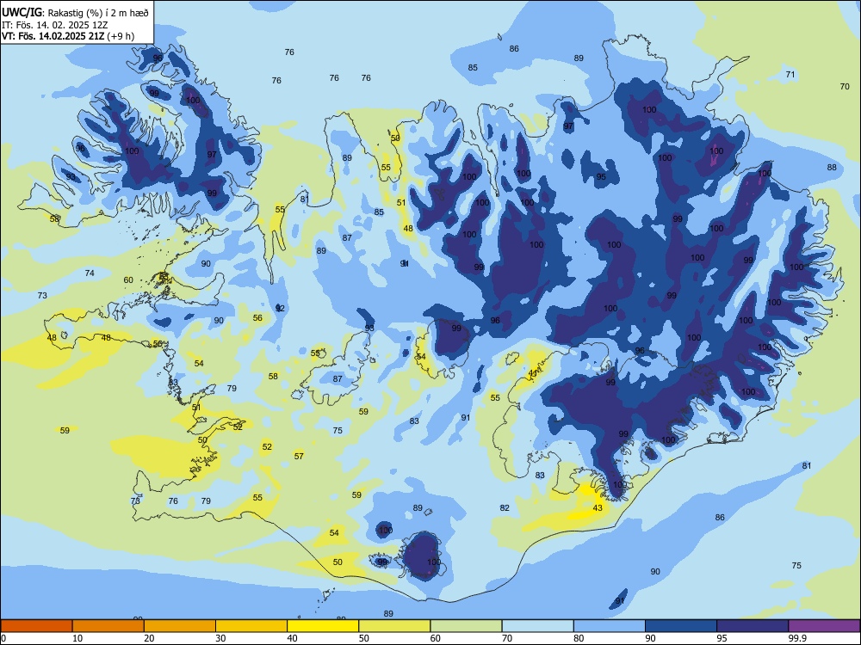Click the "(+9 h)" forecast offset text
The image size is (861, 645).
pyautogui.click(x=121, y=36)
